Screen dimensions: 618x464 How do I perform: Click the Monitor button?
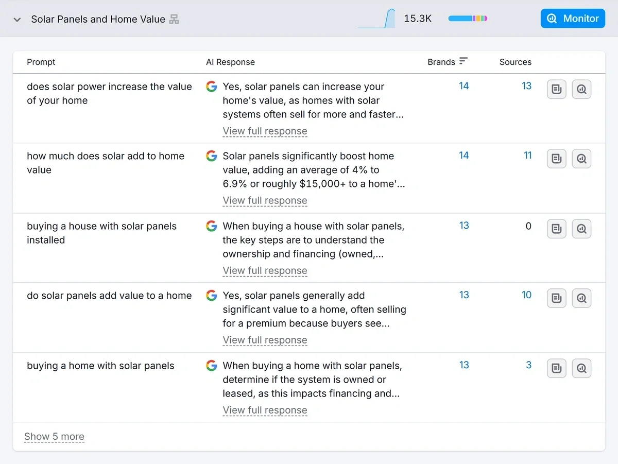coord(573,18)
